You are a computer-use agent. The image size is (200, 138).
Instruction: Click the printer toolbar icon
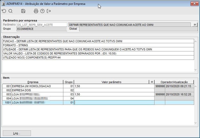pyautogui.click(x=36, y=11)
